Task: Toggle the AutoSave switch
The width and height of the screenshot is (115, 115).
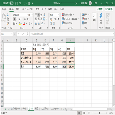Action: [x=12, y=3]
